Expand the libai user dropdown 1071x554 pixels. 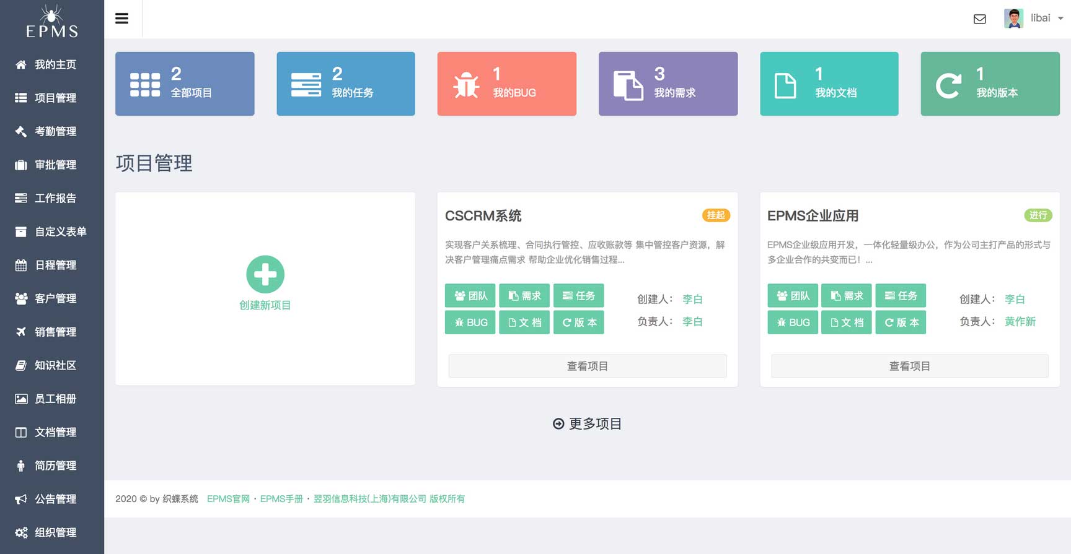(1060, 19)
